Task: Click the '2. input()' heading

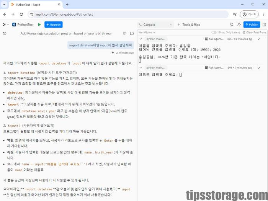Action: 29,126
